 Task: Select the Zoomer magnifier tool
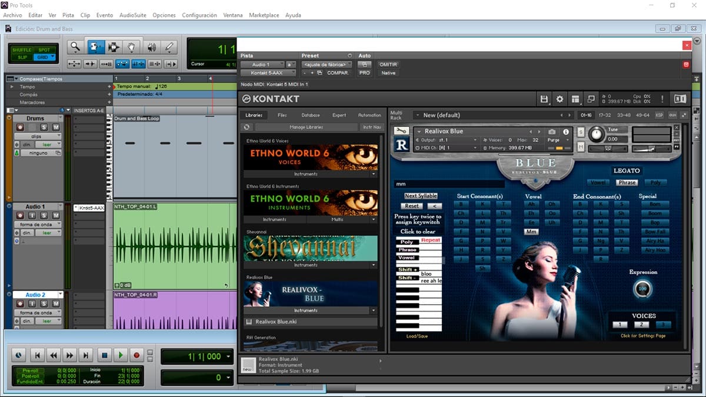[x=75, y=47]
